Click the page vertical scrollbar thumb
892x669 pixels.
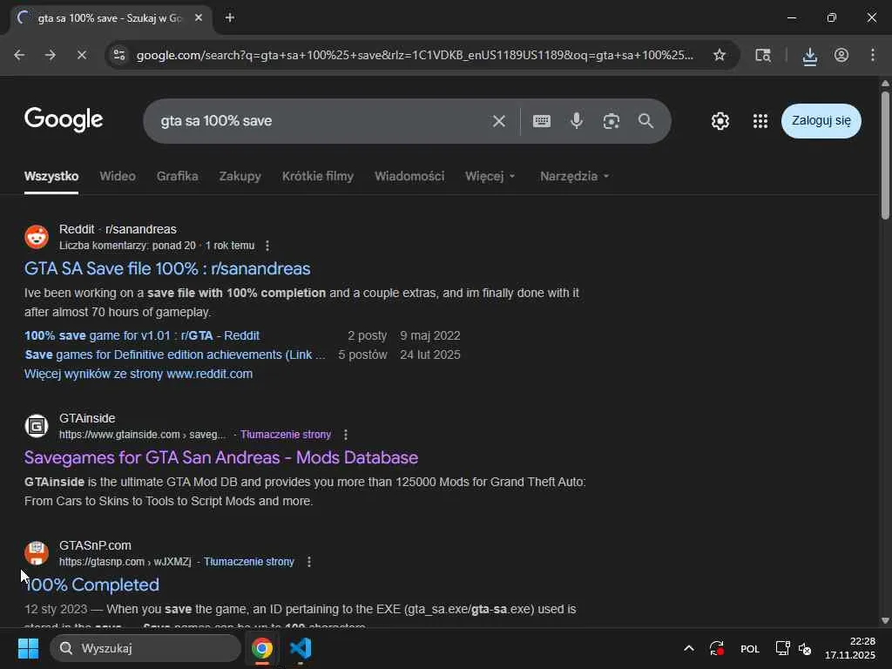[x=885, y=155]
